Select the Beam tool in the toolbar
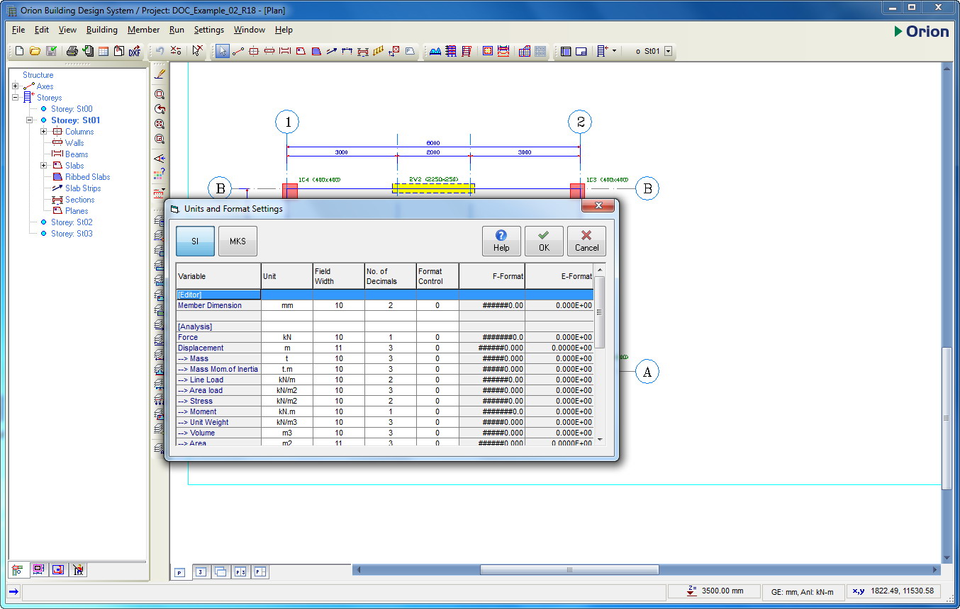Screen dimensions: 960x609 285,51
